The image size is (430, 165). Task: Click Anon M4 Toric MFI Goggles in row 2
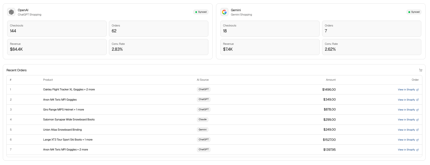tap(60, 100)
